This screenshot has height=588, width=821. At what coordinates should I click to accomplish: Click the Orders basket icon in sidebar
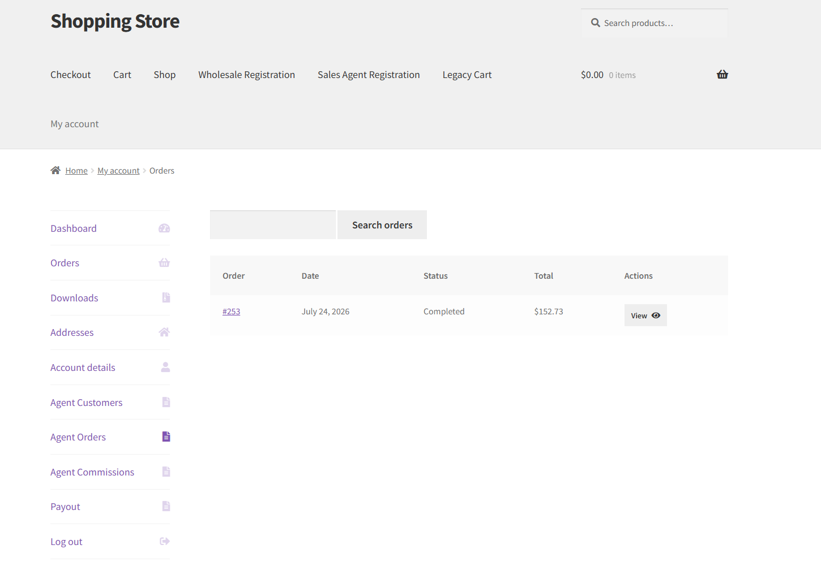tap(164, 263)
